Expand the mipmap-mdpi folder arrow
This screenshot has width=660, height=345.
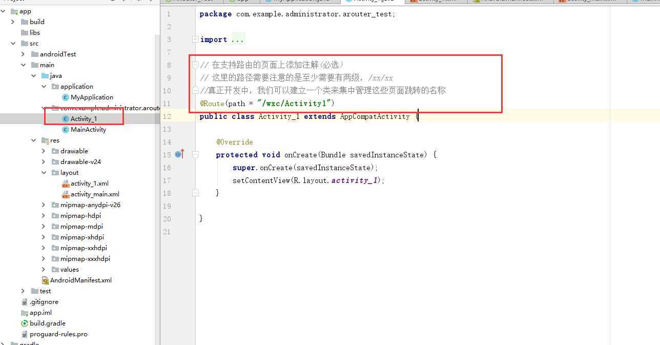point(44,227)
